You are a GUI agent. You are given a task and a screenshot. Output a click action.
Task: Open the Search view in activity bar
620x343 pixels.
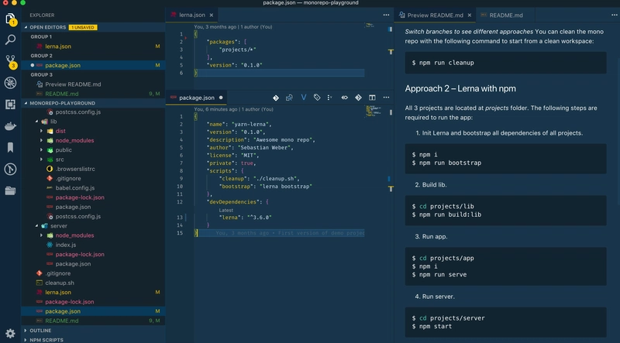pyautogui.click(x=11, y=39)
